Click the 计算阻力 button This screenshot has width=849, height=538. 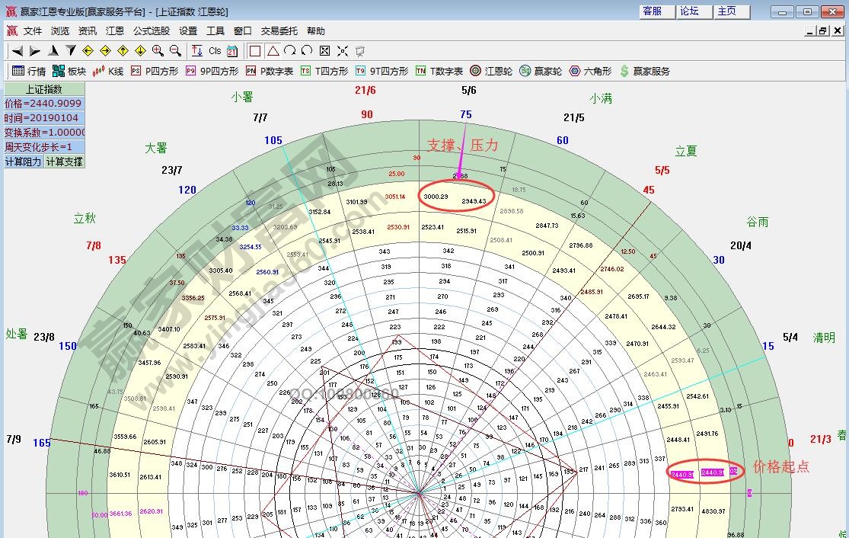coord(24,162)
